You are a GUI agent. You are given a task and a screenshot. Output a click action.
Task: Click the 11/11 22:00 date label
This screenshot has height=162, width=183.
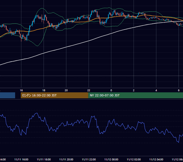coord(89,160)
